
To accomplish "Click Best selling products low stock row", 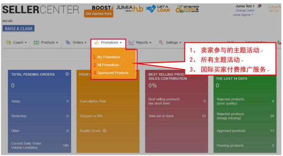I will [x=177, y=101].
